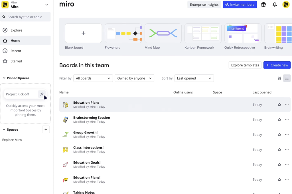The width and height of the screenshot is (292, 194).
Task: Choose the Mind Map template
Action: [163, 33]
